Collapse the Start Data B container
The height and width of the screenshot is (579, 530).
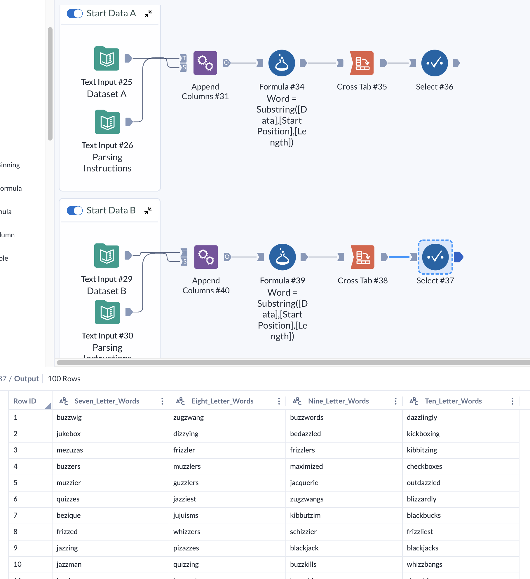148,210
